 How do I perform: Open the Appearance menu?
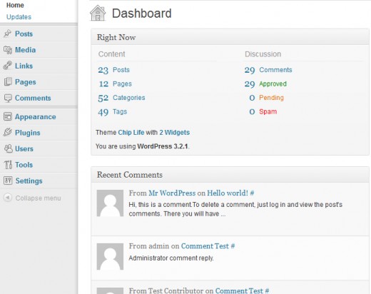click(x=36, y=117)
